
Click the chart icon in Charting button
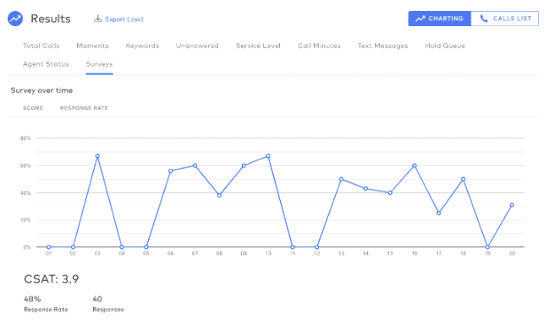[x=420, y=19]
